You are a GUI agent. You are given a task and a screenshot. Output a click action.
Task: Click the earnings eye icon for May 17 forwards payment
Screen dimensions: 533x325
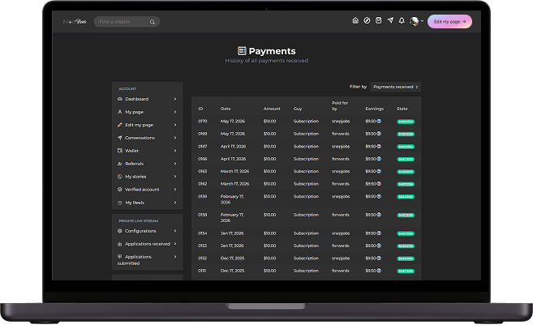[x=379, y=134]
